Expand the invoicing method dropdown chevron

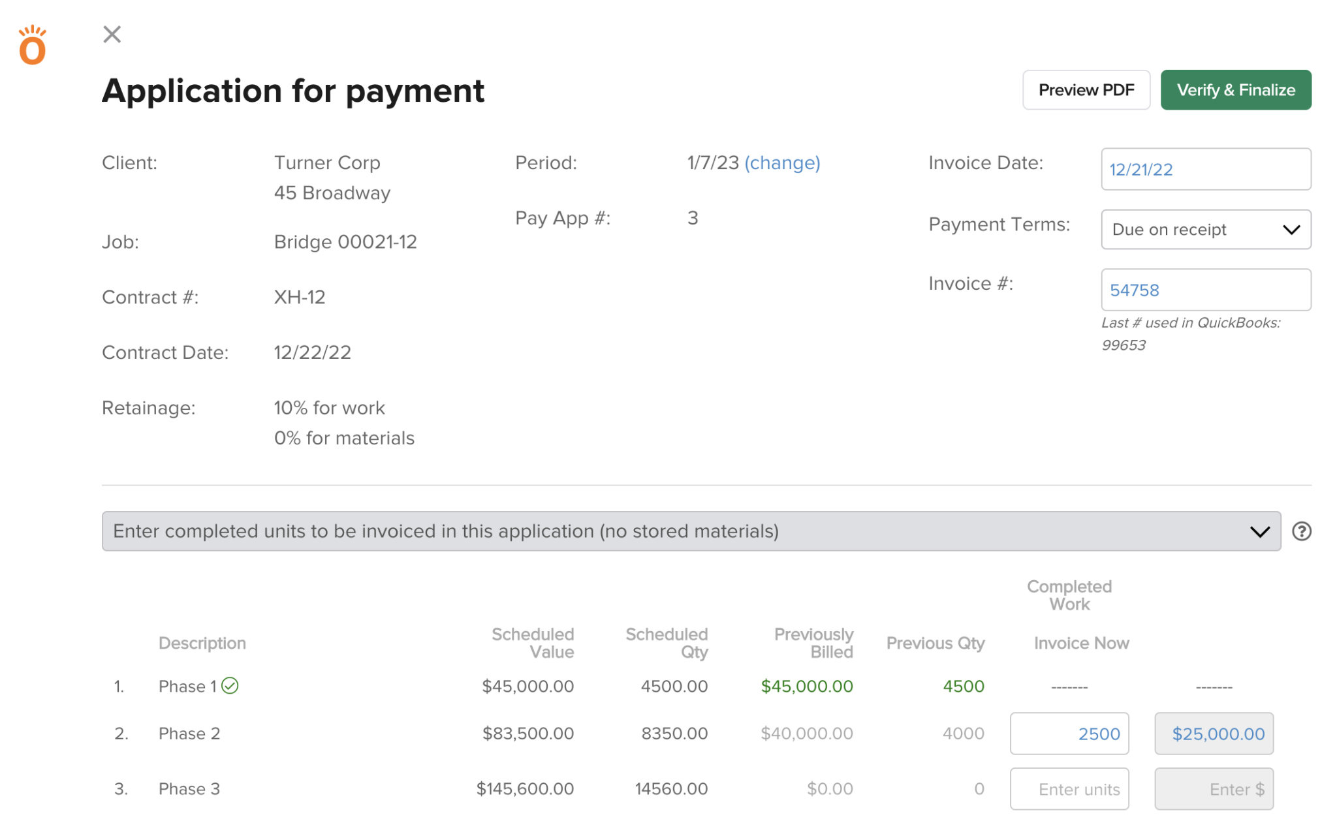tap(1259, 531)
